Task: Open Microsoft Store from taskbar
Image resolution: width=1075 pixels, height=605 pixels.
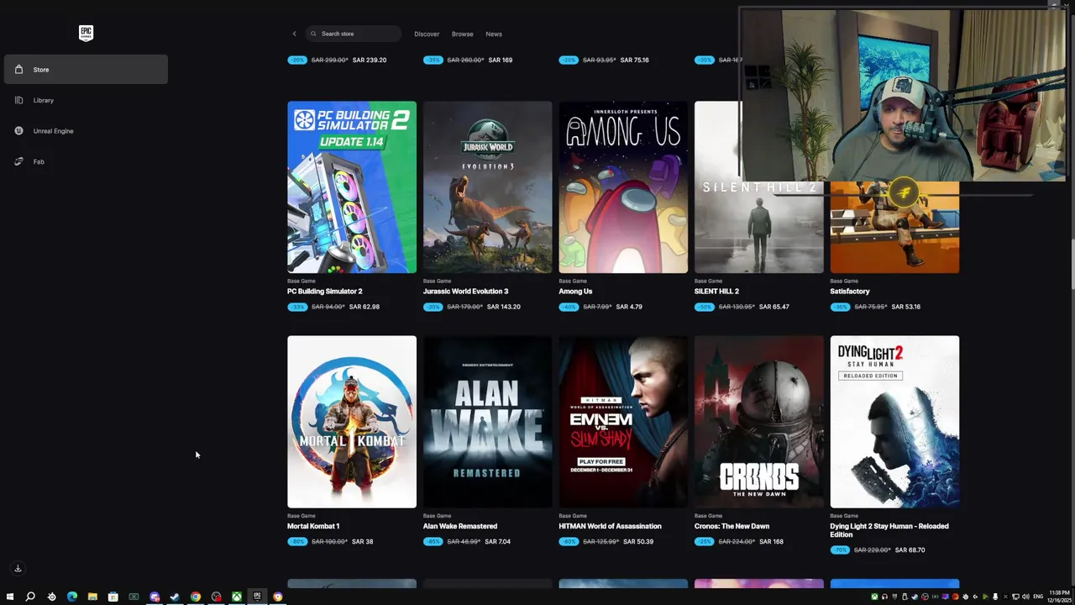Action: click(113, 597)
